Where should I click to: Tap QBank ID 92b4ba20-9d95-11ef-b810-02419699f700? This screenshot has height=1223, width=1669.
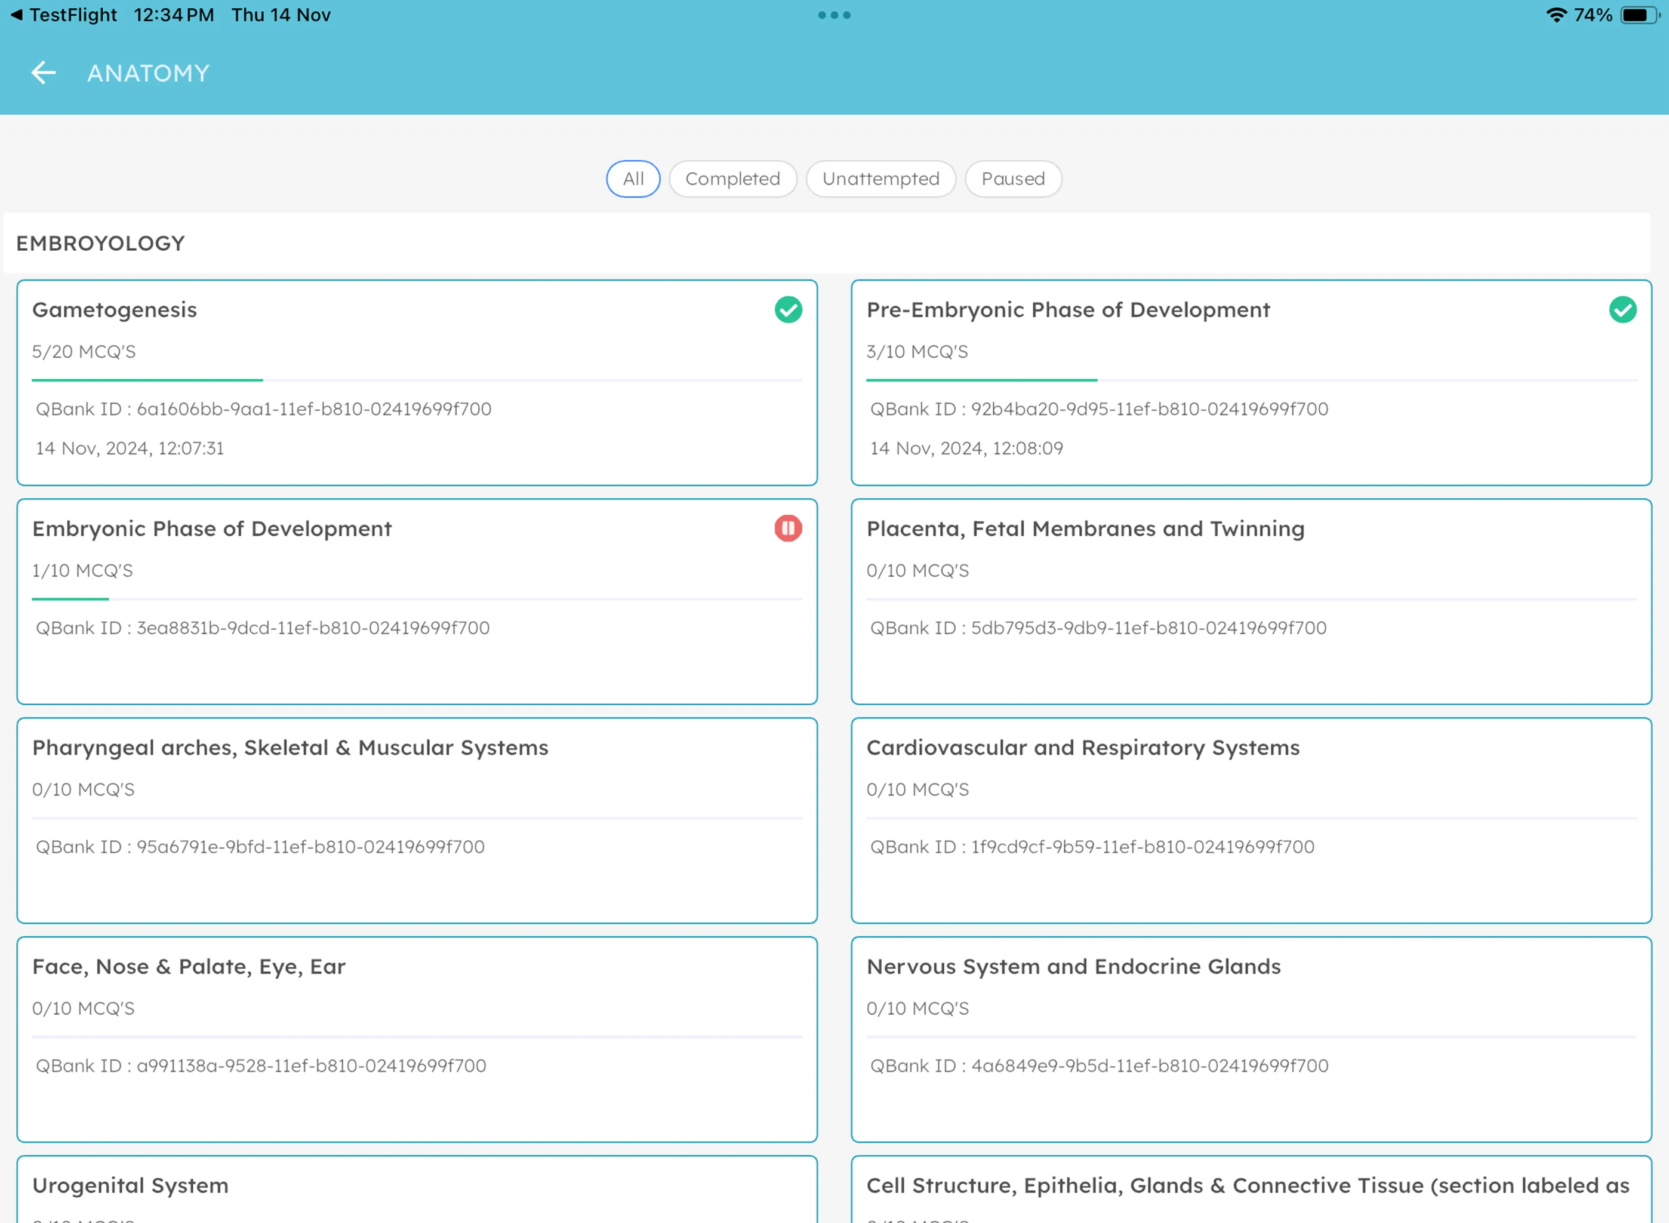tap(1100, 410)
